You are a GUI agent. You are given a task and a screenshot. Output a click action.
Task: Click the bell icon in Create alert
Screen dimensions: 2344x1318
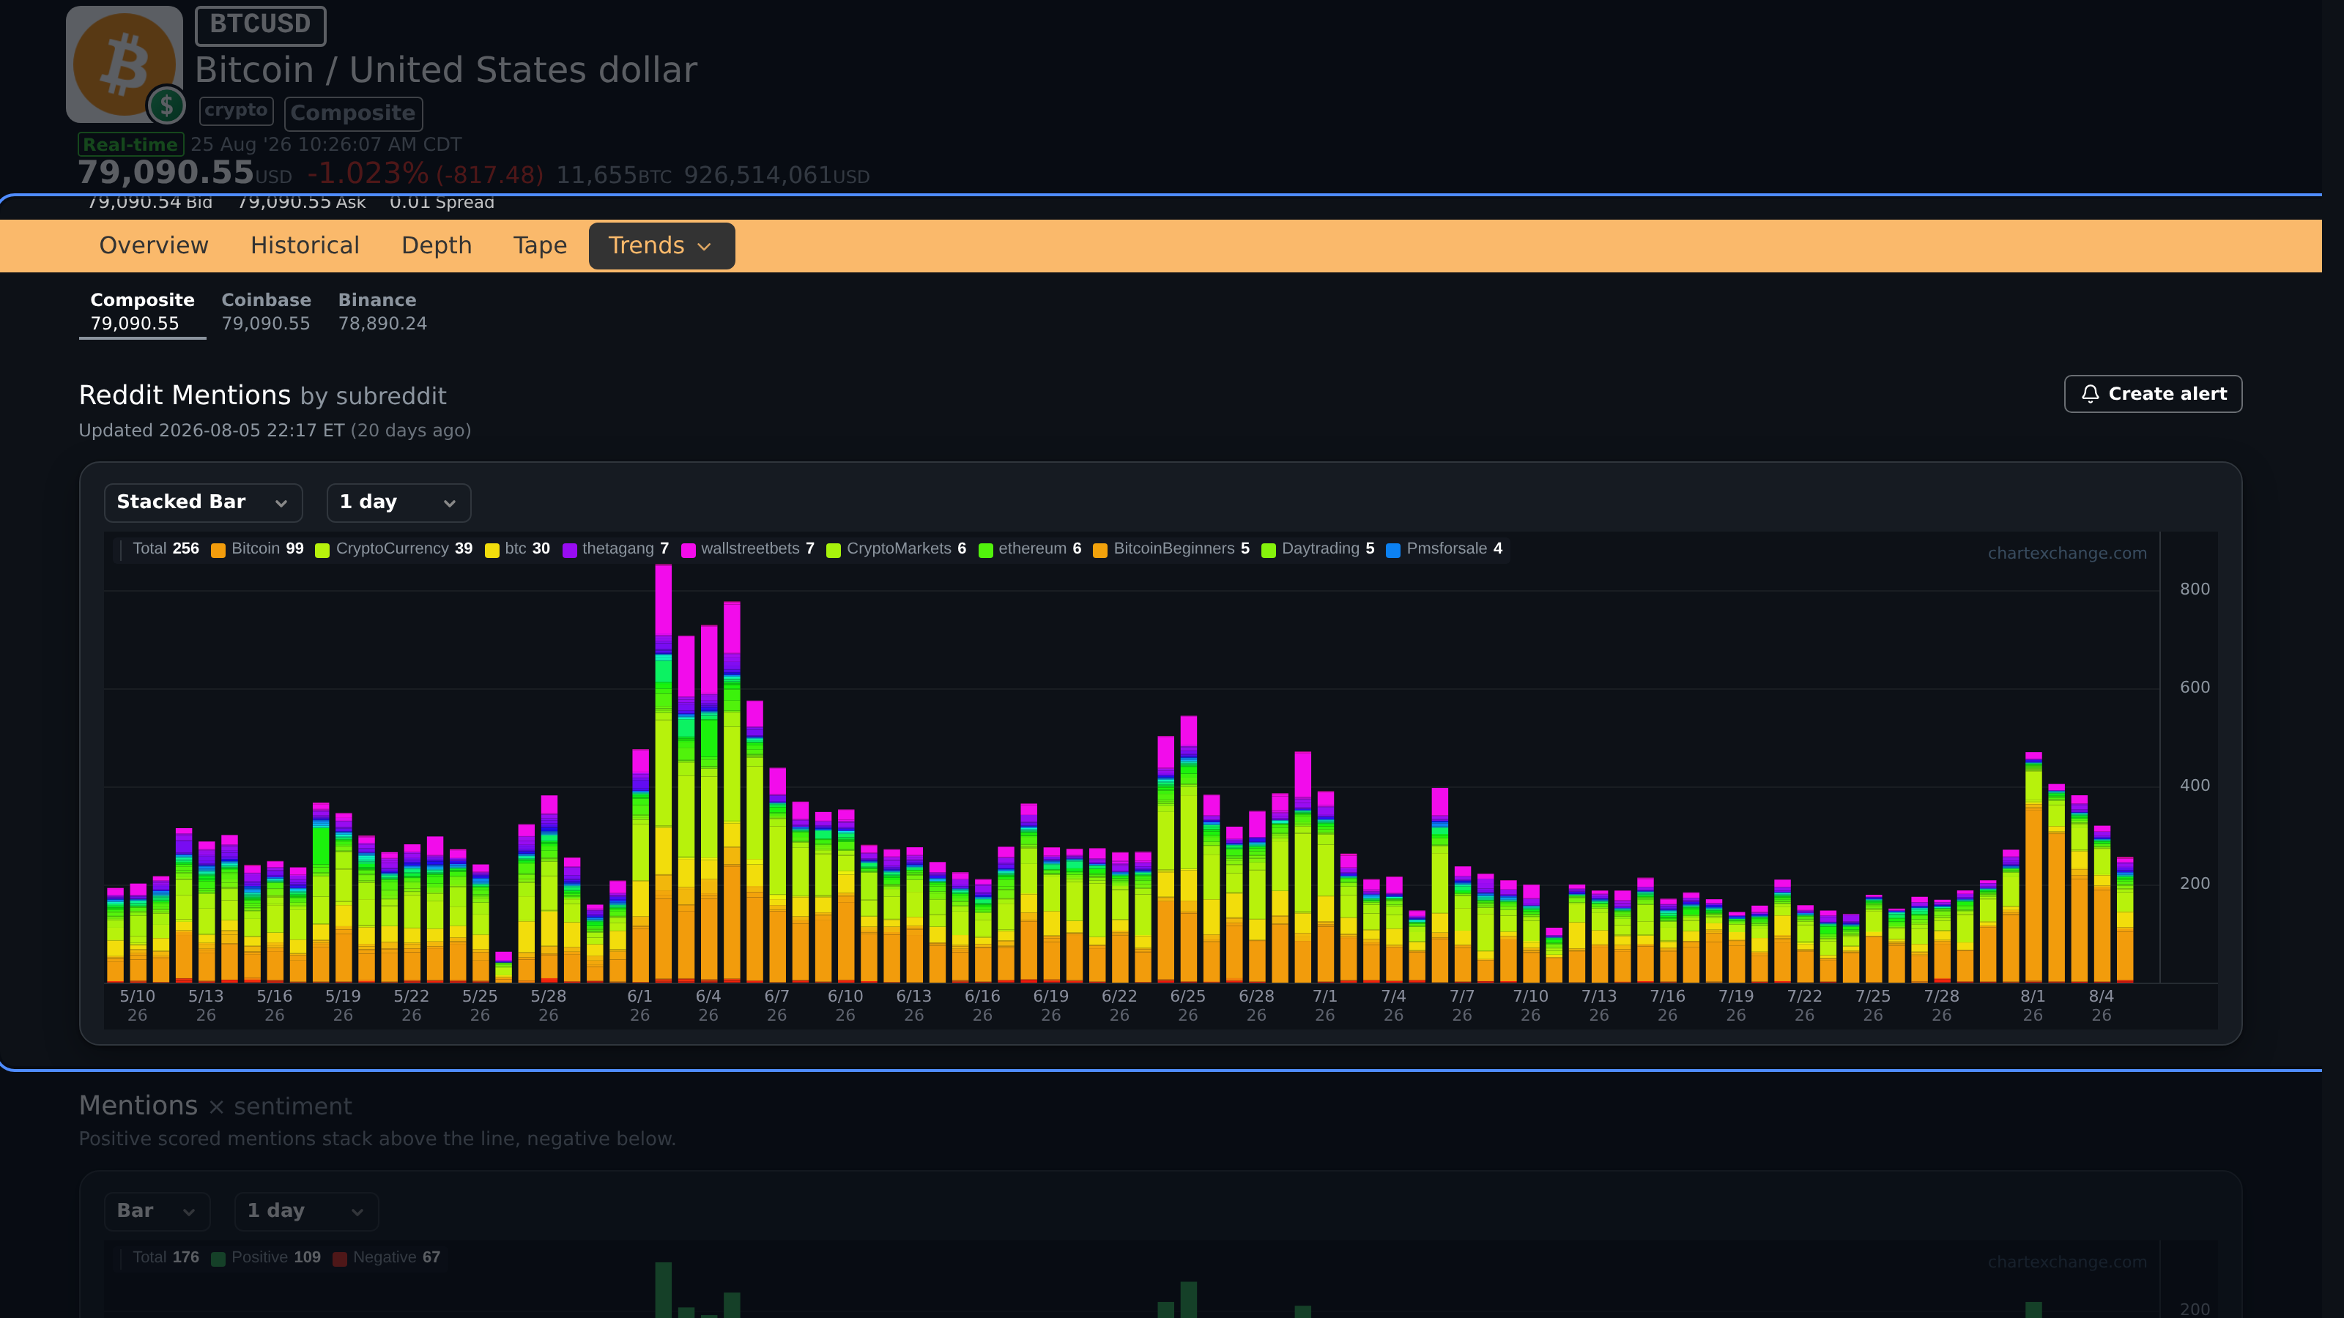coord(2090,394)
